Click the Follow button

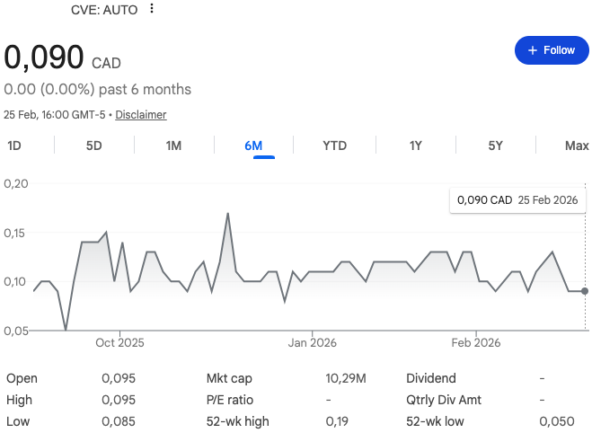551,50
